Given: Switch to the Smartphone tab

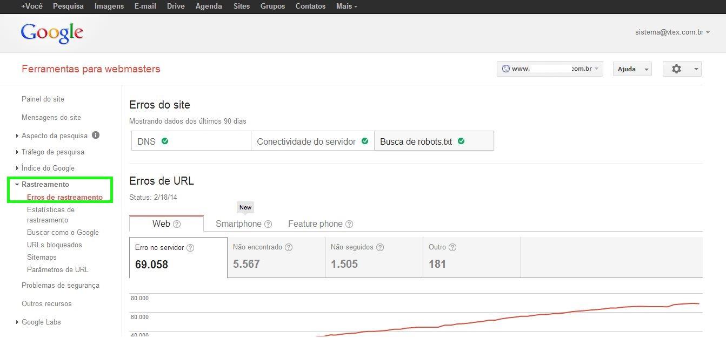Looking at the screenshot, I should tap(238, 224).
